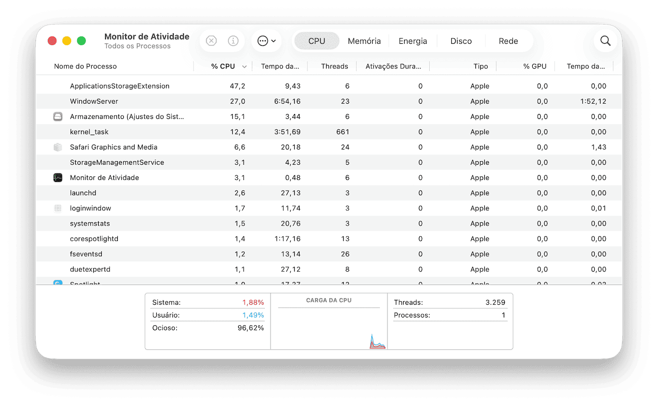Click the Armazenamento disk icon
658x406 pixels.
coord(58,116)
